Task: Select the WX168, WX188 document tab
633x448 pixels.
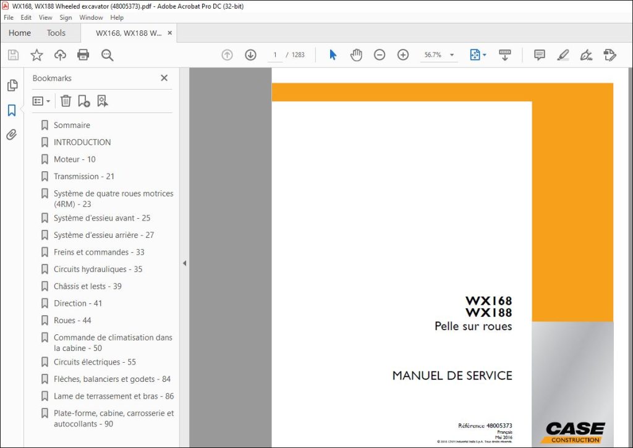Action: click(129, 33)
